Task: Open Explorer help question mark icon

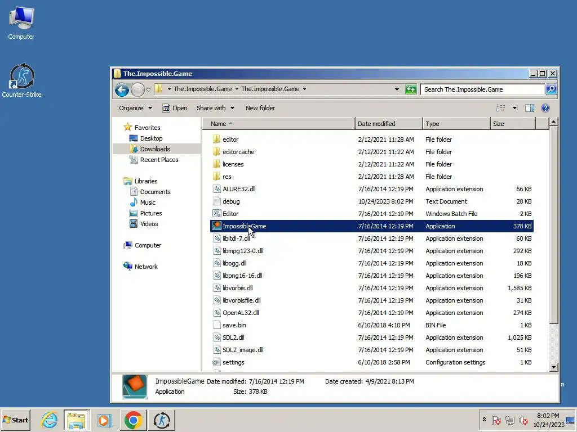Action: 545,108
